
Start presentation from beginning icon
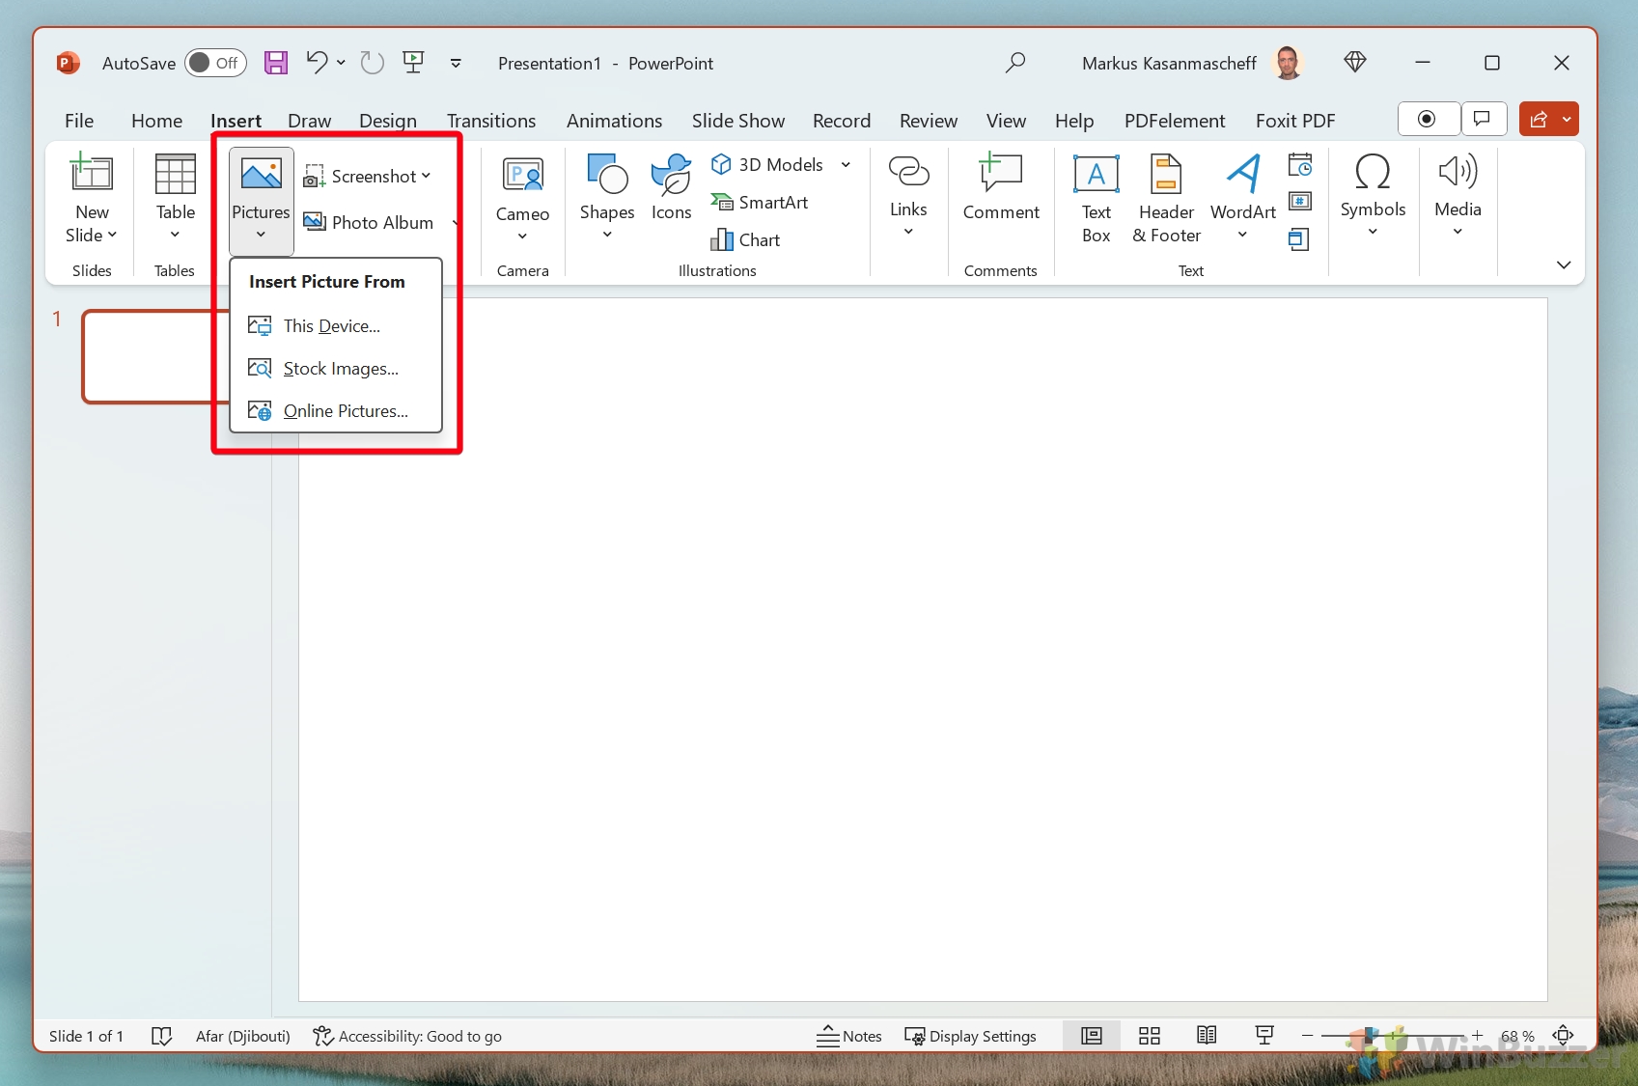413,63
